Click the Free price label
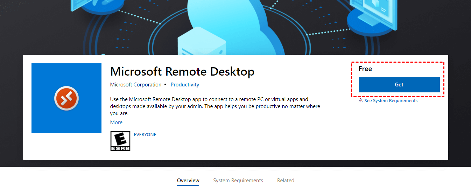471x190 pixels. click(x=365, y=69)
